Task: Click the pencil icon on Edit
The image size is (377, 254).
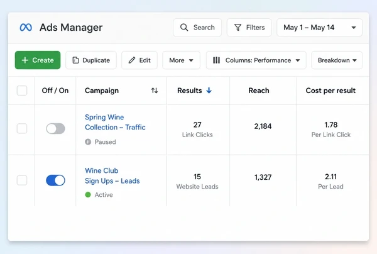Action: 132,60
